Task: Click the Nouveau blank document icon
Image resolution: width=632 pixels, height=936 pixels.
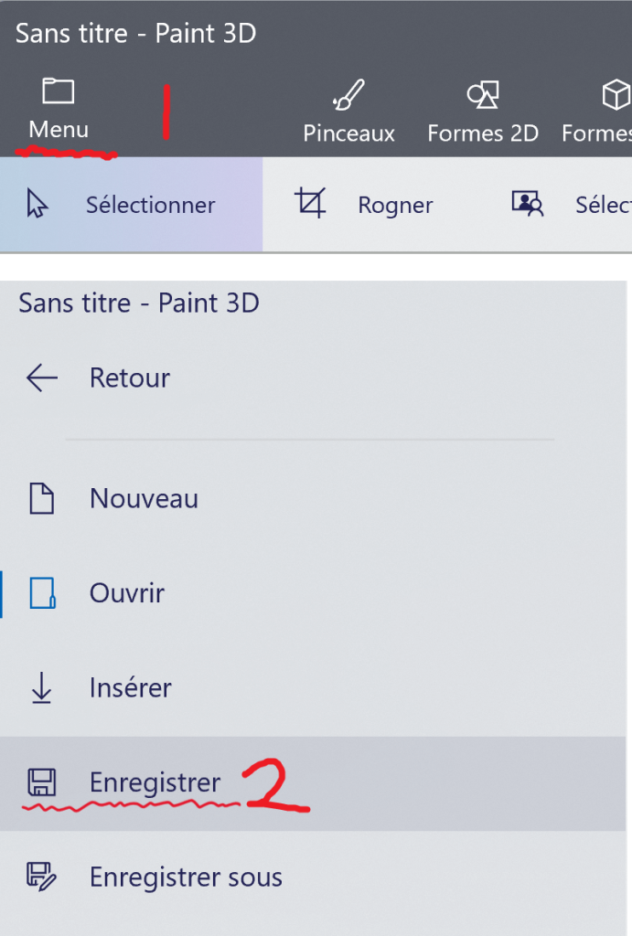Action: [40, 497]
